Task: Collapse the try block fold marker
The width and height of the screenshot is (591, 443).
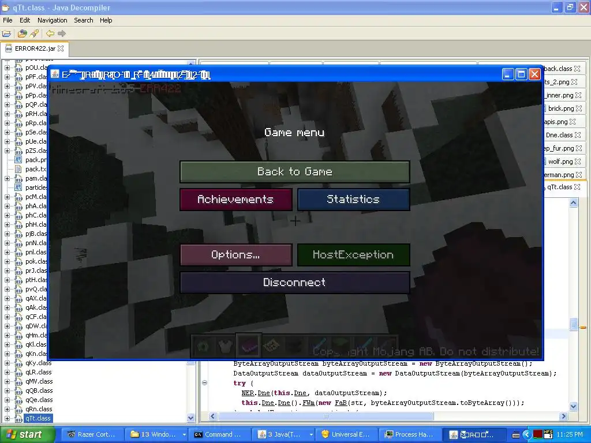Action: click(x=205, y=383)
